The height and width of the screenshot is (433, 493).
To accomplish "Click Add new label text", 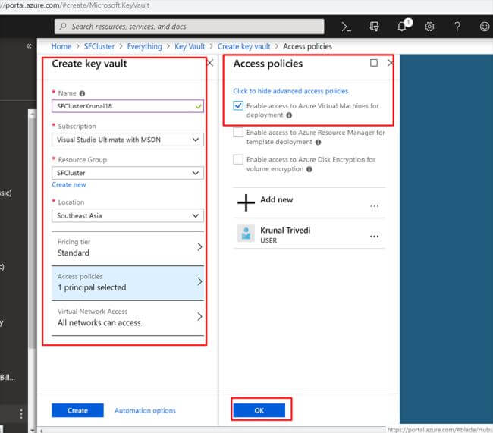I will click(276, 199).
